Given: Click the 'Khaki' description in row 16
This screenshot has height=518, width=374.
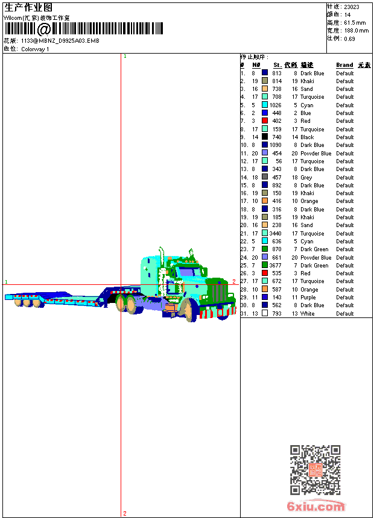Looking at the screenshot, I should click(x=307, y=193).
